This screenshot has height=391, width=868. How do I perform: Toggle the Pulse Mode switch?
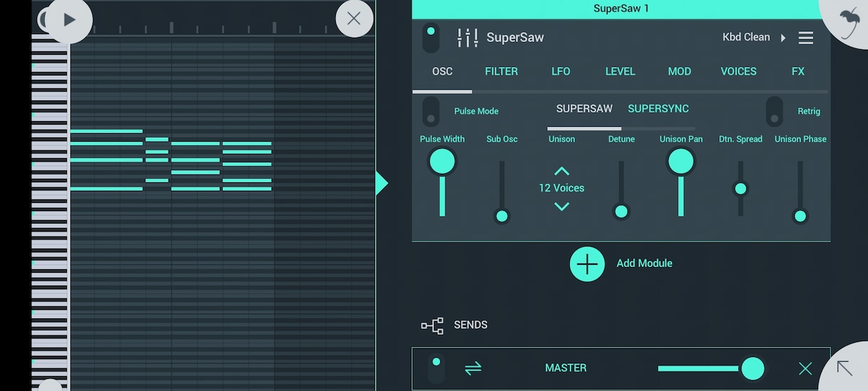tap(430, 112)
